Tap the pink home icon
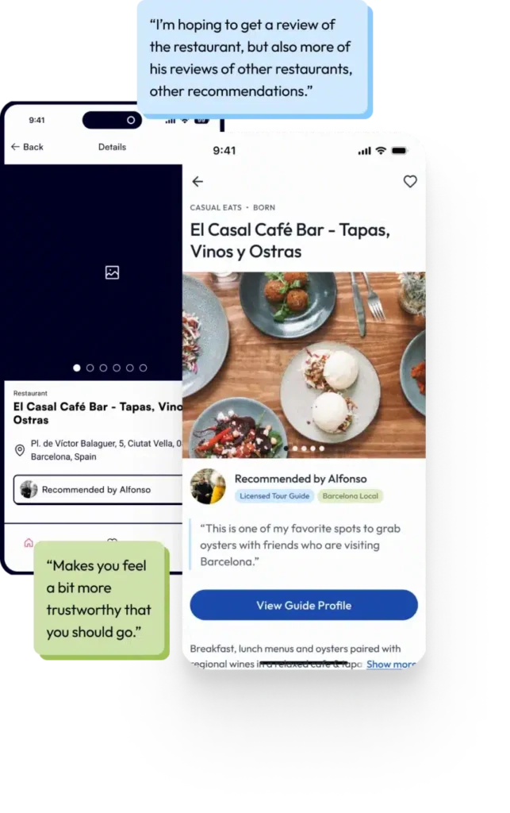Screen dimensions: 510x813 [x=29, y=543]
